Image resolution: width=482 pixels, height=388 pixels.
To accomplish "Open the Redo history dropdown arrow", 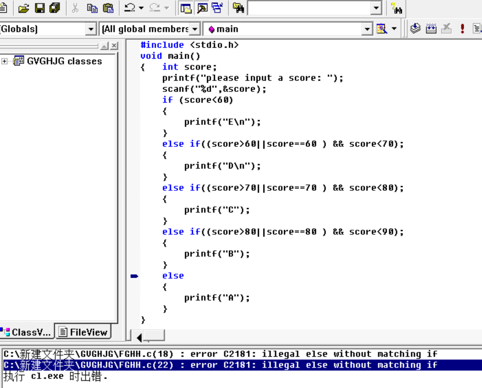I will (167, 8).
